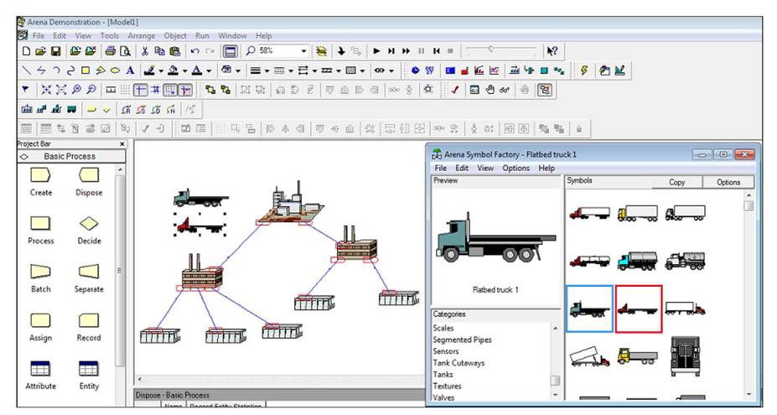Collapse the Basic Process panel header
The image size is (777, 415).
click(x=71, y=156)
